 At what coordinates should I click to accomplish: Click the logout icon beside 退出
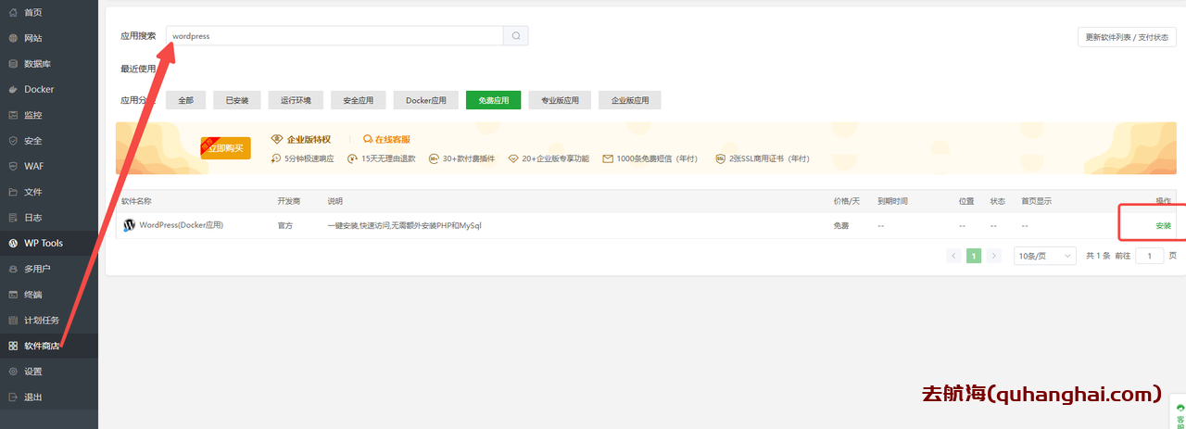pos(13,397)
